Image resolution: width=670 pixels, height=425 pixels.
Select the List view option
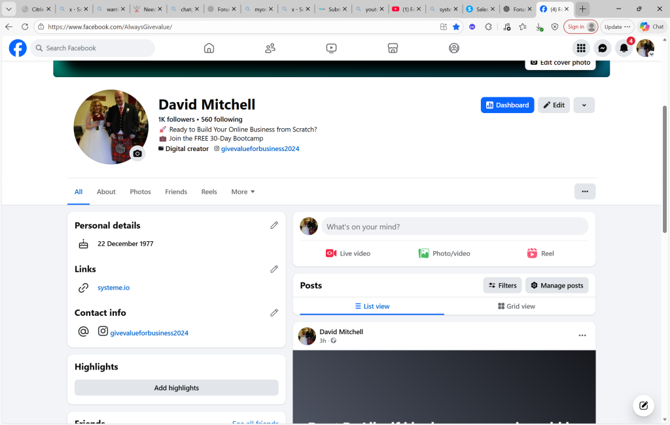(372, 306)
